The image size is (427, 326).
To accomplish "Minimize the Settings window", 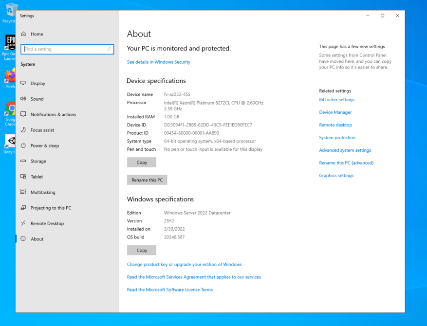I will click(x=368, y=16).
